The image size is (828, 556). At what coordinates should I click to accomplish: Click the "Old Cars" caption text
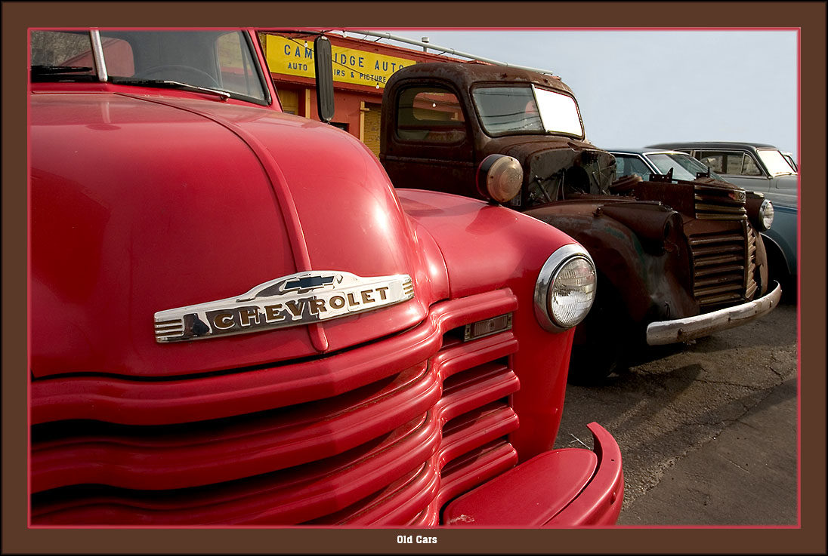[416, 539]
